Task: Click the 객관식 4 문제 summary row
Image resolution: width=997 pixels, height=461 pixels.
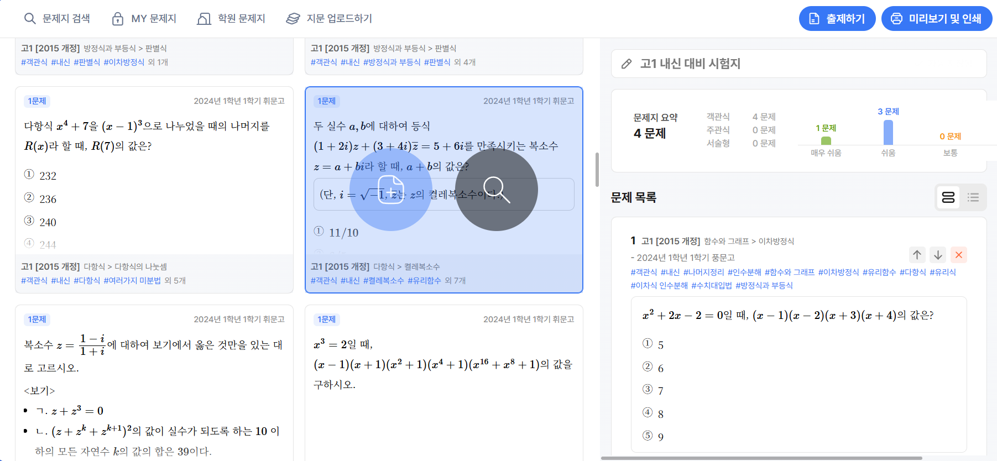Action: point(741,117)
